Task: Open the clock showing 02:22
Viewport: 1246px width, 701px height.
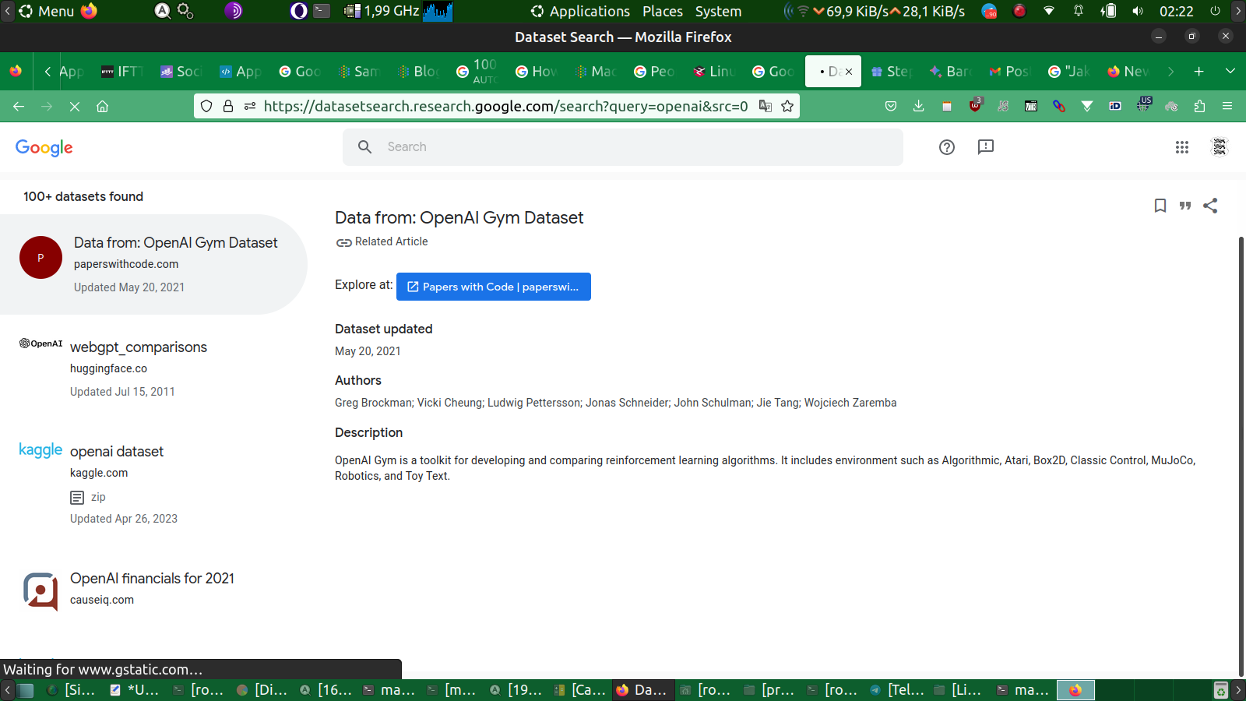Action: [1176, 11]
